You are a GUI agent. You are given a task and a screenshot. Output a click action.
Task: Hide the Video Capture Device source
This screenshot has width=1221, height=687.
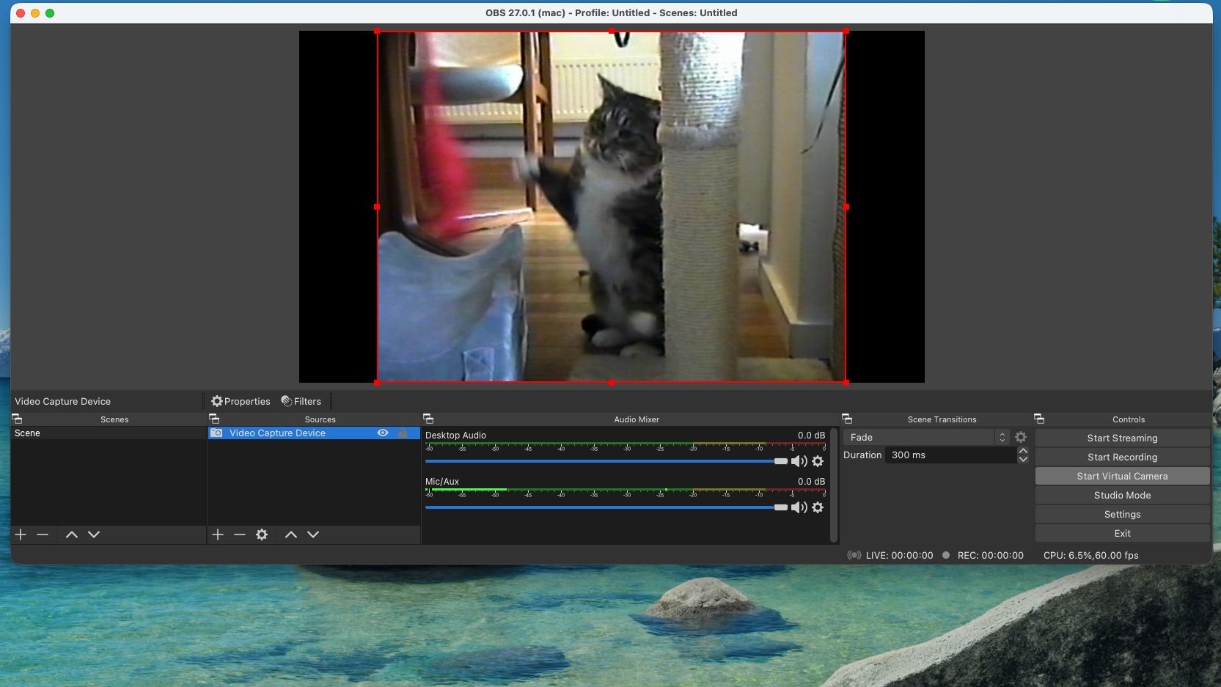tap(382, 433)
